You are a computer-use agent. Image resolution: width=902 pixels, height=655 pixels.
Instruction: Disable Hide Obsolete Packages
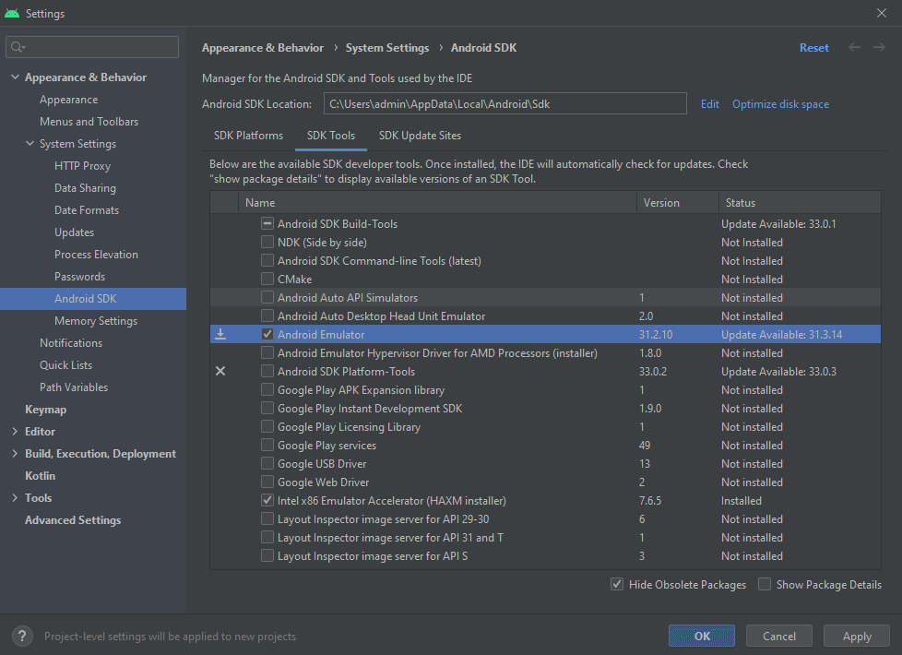click(x=616, y=584)
